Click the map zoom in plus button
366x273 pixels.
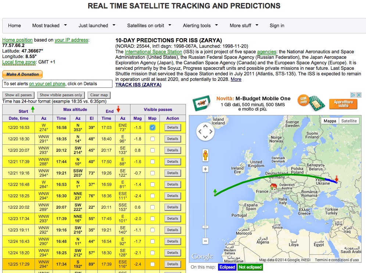point(205,169)
